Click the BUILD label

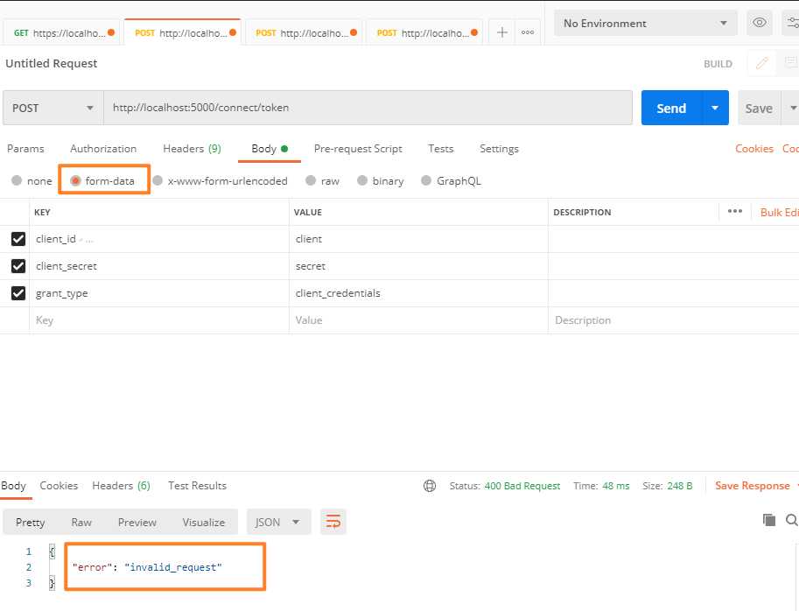[x=718, y=64]
